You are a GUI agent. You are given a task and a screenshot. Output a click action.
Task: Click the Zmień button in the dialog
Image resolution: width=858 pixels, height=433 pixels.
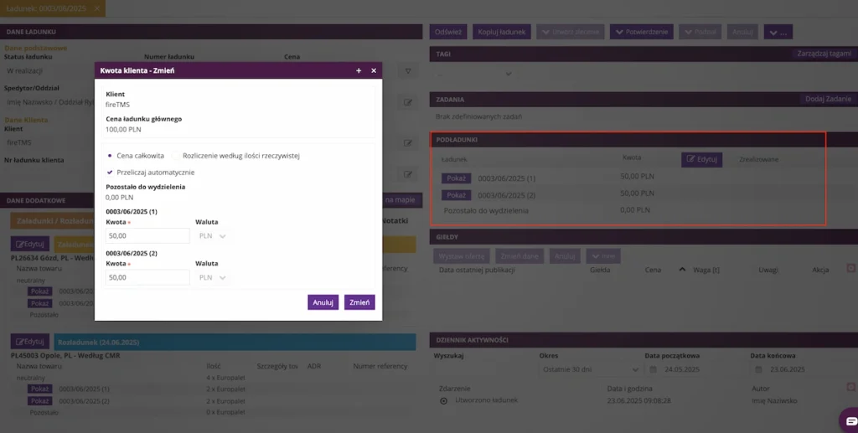click(359, 302)
